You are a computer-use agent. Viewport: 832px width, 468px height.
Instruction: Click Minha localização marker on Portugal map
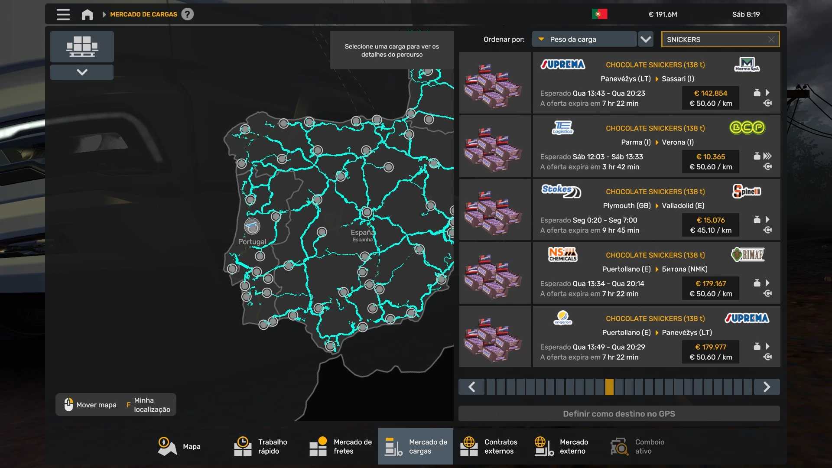(252, 226)
